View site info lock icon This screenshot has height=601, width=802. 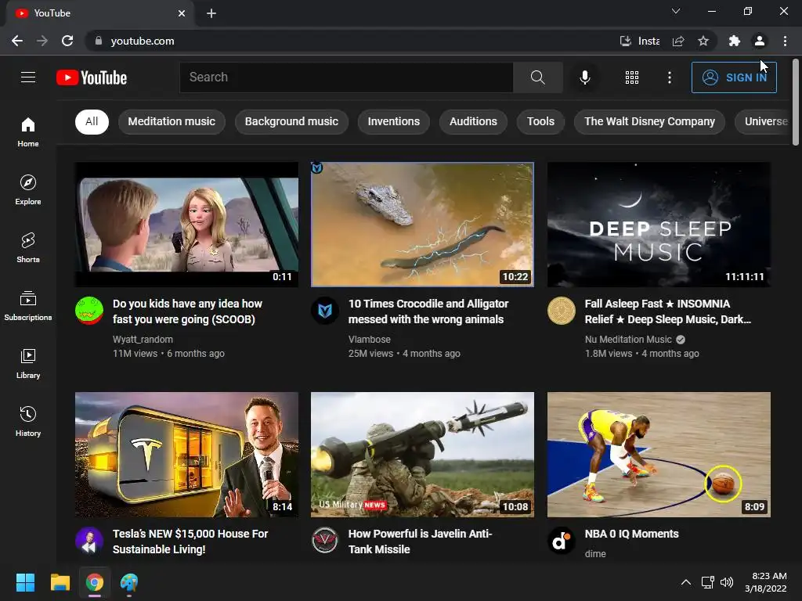99,41
